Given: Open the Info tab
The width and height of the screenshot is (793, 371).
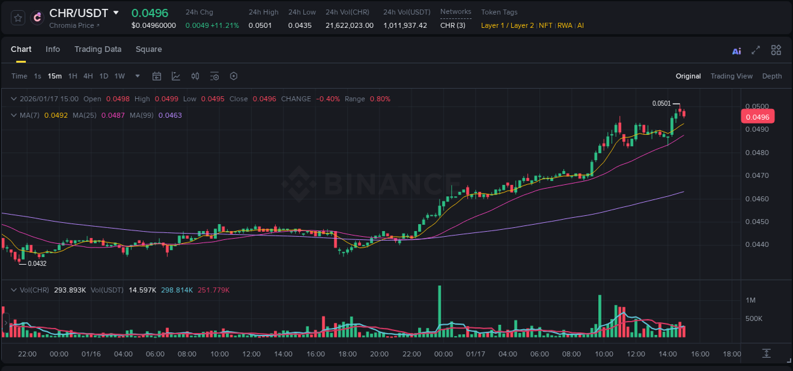Looking at the screenshot, I should (x=53, y=49).
